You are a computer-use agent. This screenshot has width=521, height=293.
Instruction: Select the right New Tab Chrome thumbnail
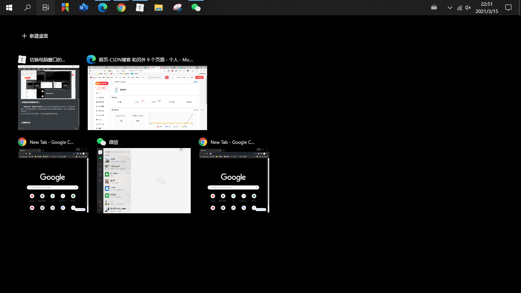234,180
